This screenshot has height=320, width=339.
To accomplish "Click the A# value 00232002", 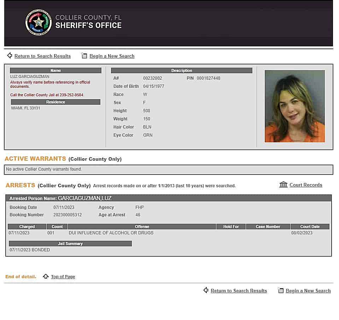I will [152, 78].
